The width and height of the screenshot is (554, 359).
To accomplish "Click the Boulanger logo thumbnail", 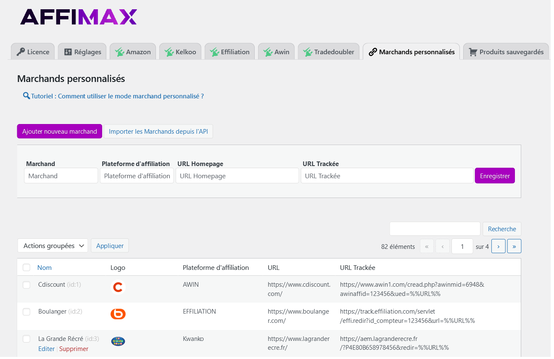I will pos(118,314).
